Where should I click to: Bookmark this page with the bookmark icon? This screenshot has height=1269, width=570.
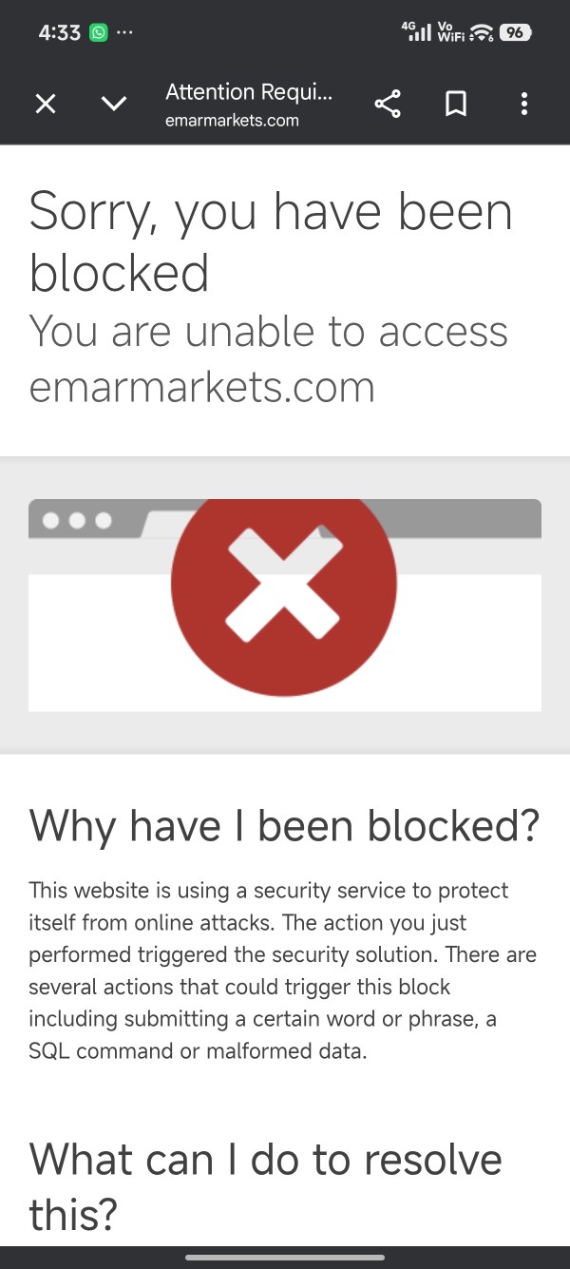point(456,104)
